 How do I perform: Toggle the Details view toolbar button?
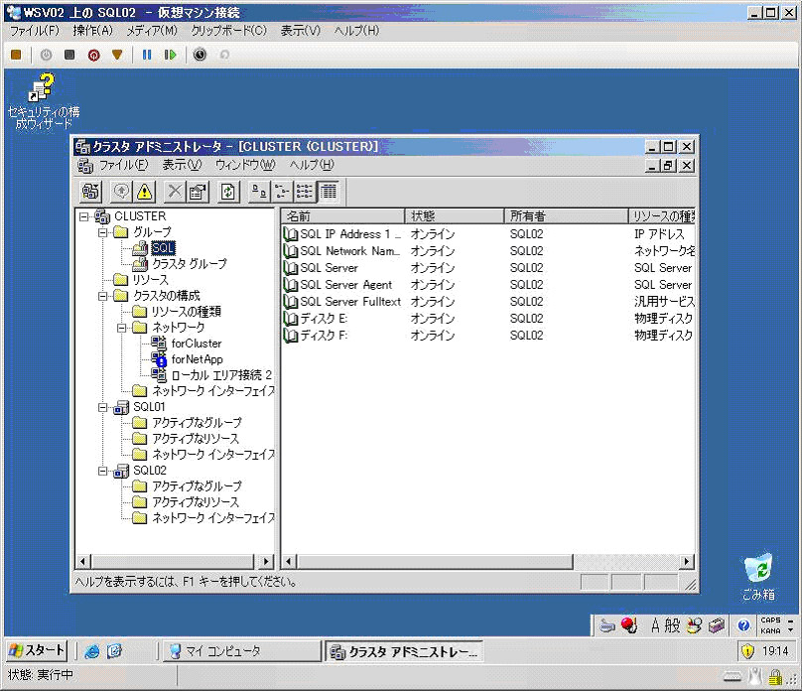pyautogui.click(x=329, y=192)
